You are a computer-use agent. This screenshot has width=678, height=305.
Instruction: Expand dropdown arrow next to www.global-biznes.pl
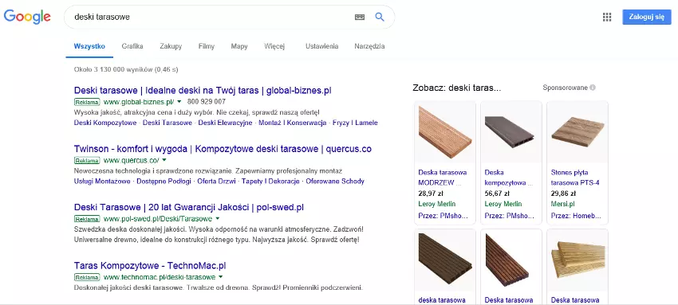179,102
